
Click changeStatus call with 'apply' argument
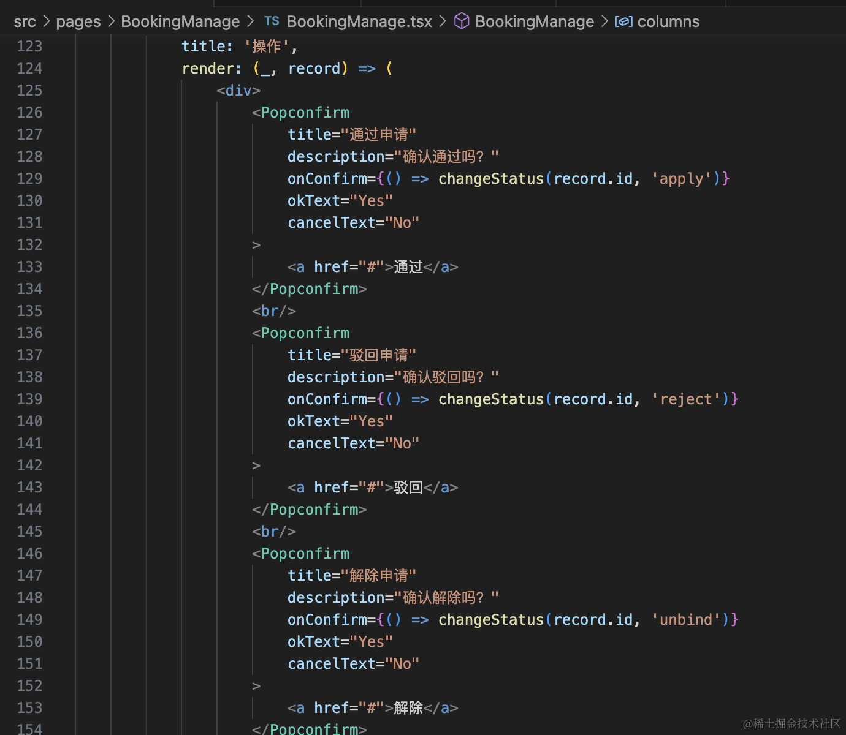coord(490,179)
